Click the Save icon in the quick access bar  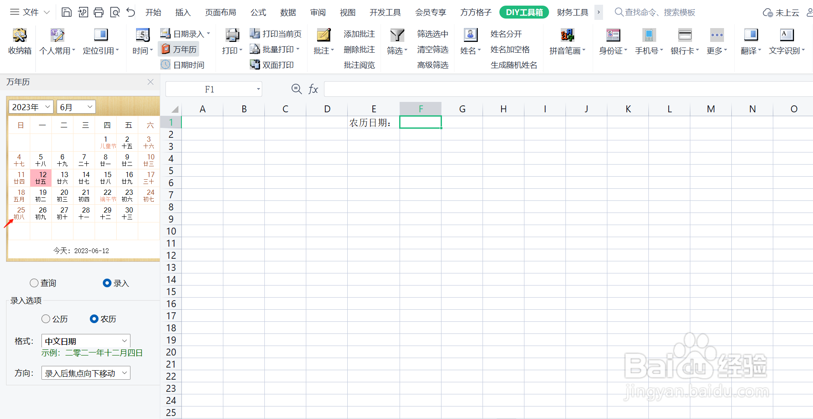pyautogui.click(x=67, y=12)
